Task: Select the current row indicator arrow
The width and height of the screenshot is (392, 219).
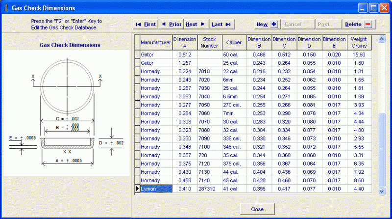Action: point(137,189)
